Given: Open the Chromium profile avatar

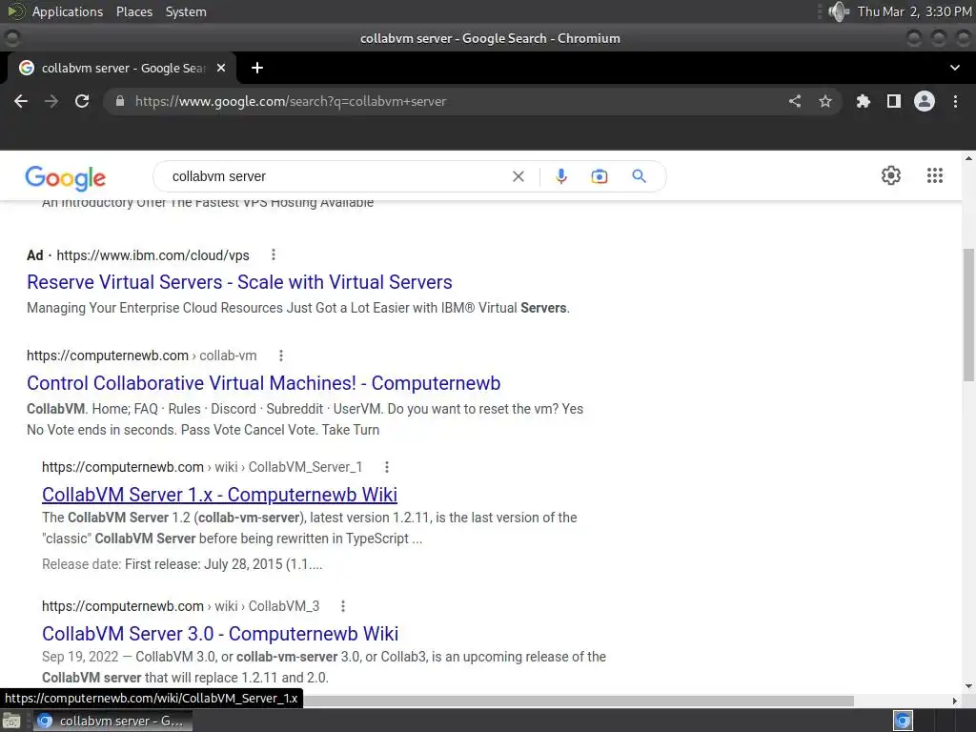Looking at the screenshot, I should coord(925,101).
